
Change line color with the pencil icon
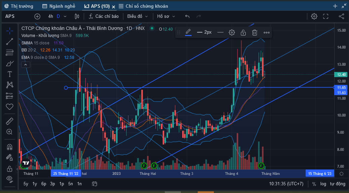click(188, 32)
